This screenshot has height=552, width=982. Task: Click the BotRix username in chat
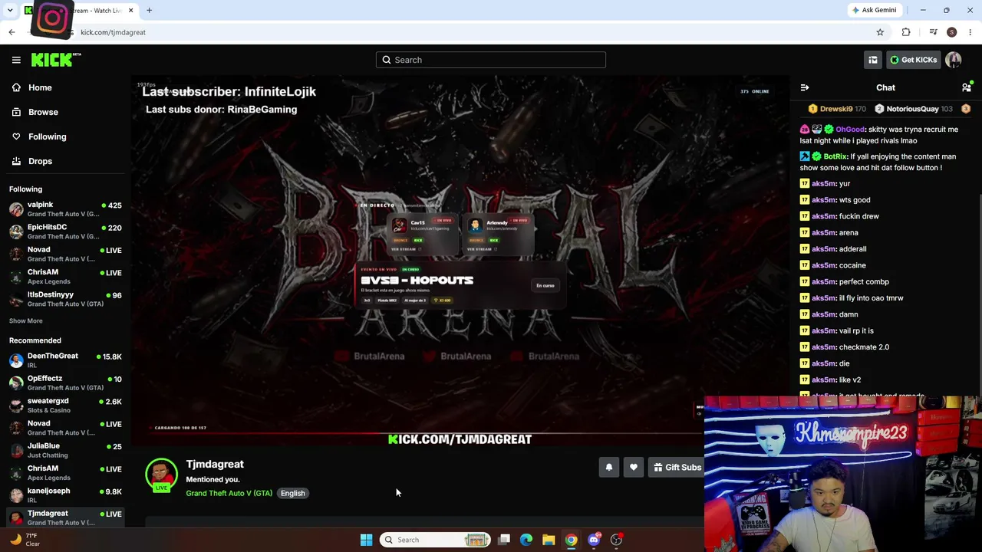coord(835,156)
